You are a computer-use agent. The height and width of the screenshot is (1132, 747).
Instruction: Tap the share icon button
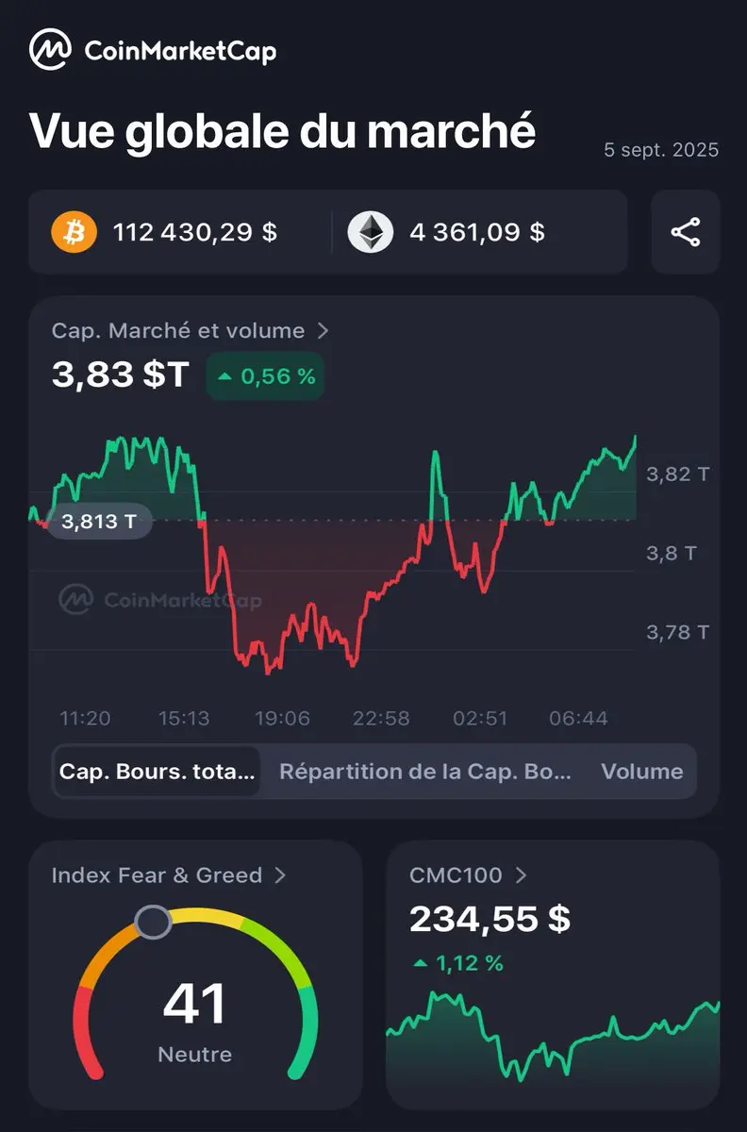686,232
